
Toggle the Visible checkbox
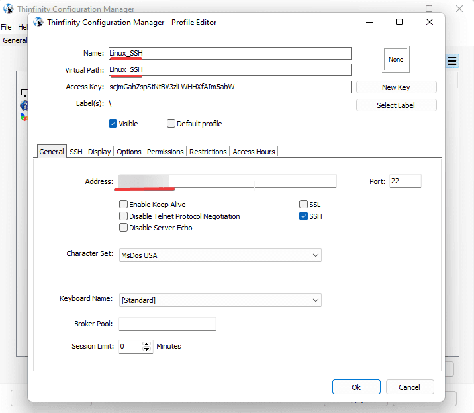(x=113, y=124)
